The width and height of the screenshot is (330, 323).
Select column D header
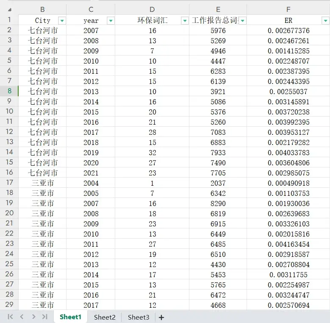point(152,9)
